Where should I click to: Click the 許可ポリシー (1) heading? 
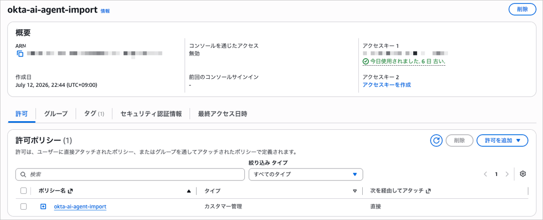(x=43, y=140)
